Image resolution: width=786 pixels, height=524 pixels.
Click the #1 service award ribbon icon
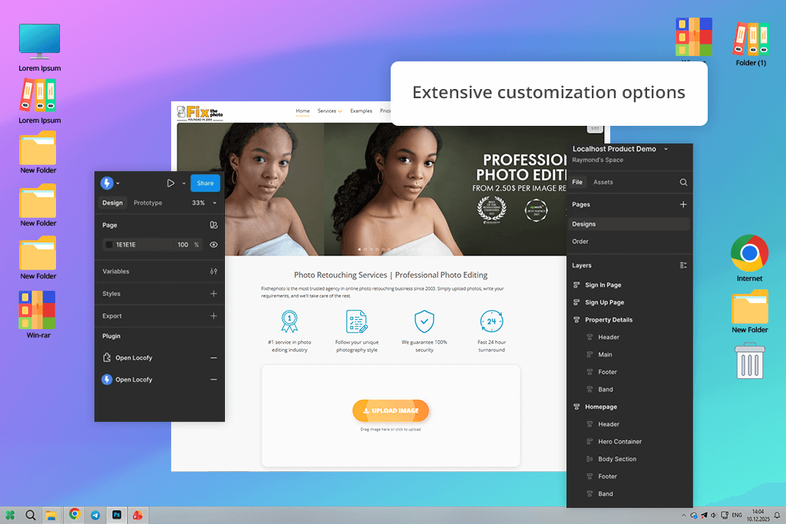tap(289, 321)
